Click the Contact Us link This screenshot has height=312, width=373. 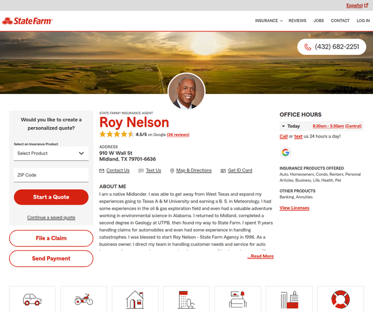[x=118, y=170]
